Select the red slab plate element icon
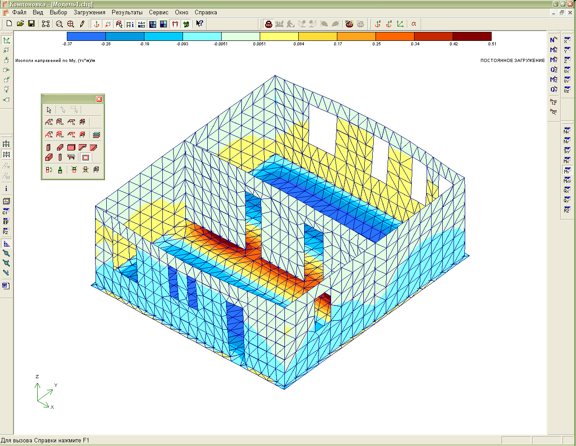576x446 pixels. [x=71, y=147]
